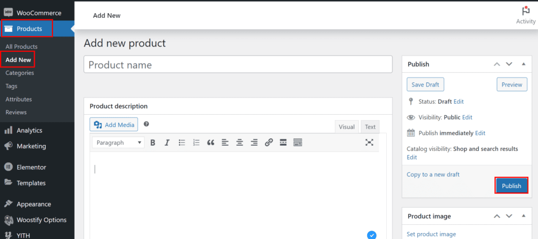Open product Categories page
The width and height of the screenshot is (538, 239).
[x=19, y=72]
